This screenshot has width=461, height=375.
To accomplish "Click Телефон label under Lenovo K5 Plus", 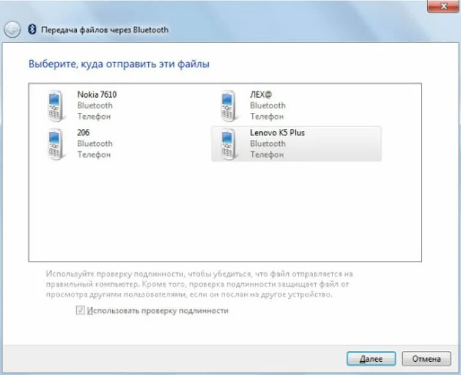I will (x=267, y=155).
